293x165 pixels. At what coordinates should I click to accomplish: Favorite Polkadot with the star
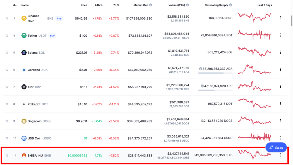7,104
